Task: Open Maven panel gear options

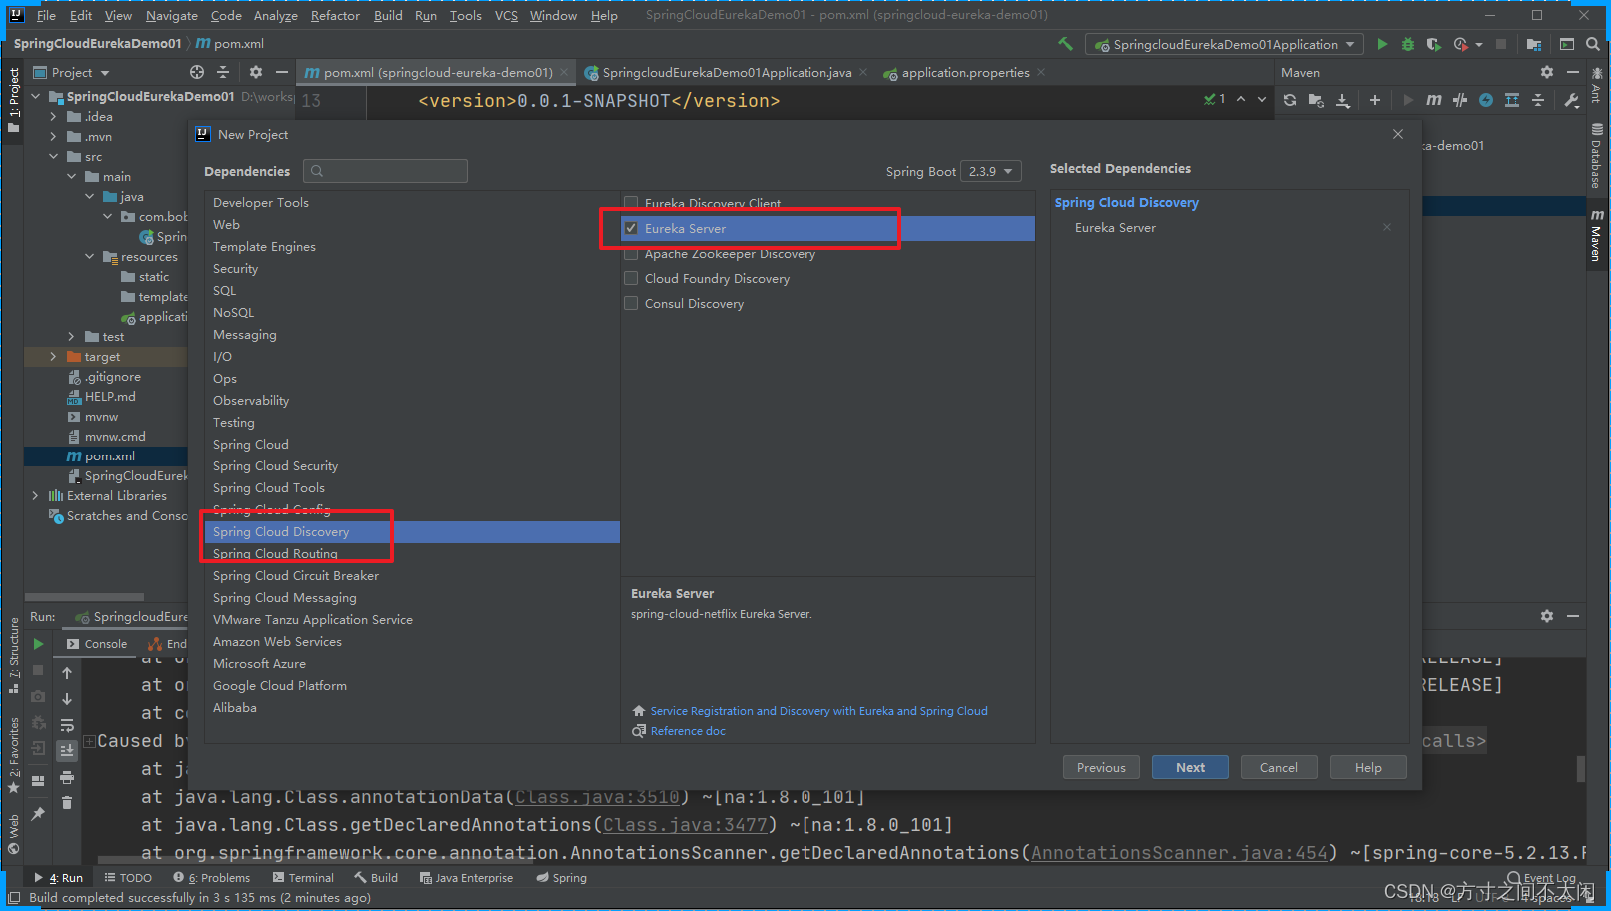Action: pyautogui.click(x=1547, y=72)
